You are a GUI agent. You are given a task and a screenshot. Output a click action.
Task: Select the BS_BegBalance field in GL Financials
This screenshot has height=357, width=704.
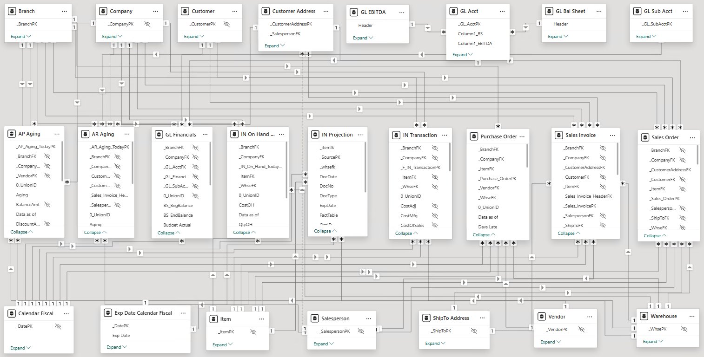[x=178, y=206]
